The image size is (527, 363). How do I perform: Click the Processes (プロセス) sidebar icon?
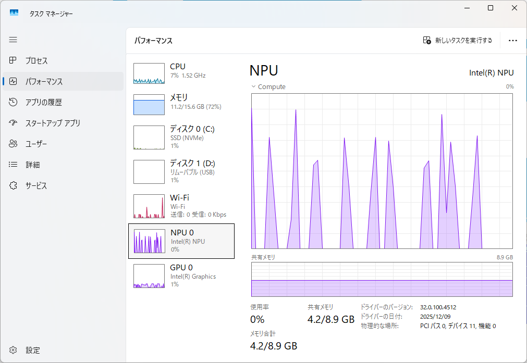tap(13, 60)
